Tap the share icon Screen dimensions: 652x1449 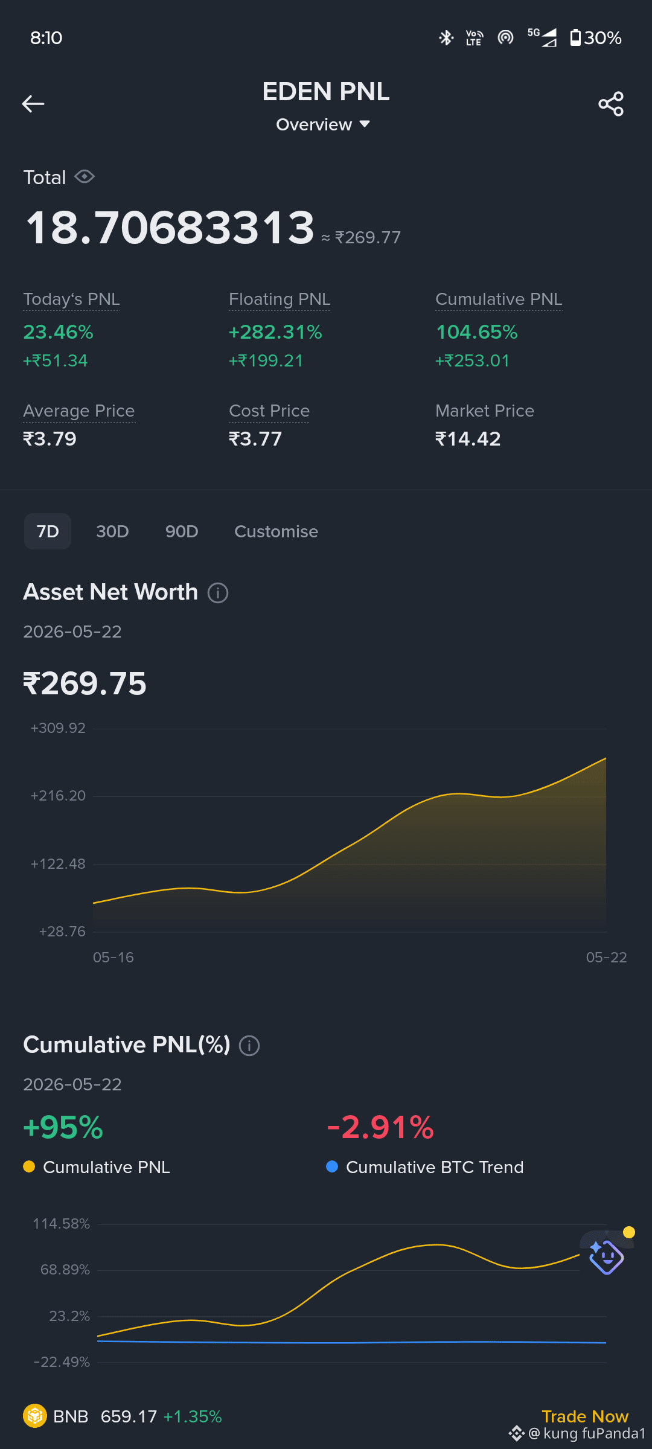(611, 104)
